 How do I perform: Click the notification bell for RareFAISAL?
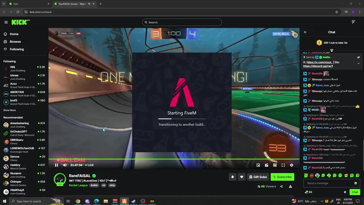click(232, 177)
